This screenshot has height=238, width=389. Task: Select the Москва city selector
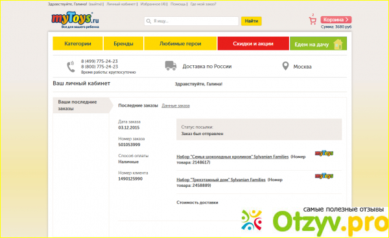click(x=302, y=67)
